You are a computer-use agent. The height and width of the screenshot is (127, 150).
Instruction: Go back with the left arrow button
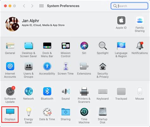tap(24, 6)
